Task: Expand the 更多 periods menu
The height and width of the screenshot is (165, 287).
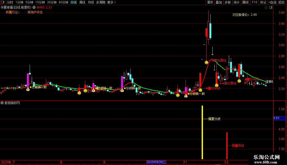Action: (x=112, y=2)
